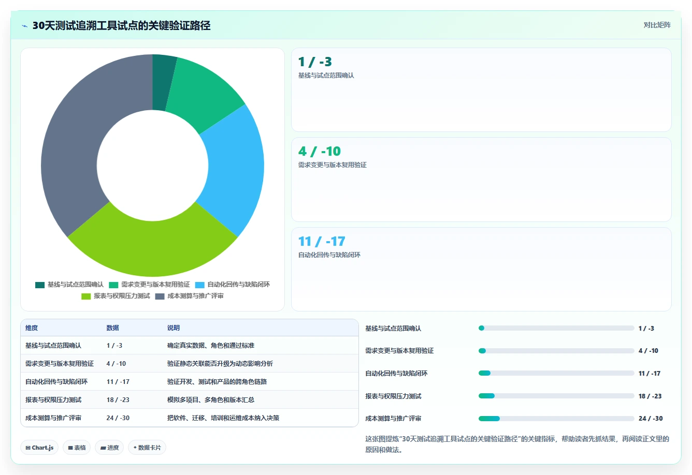Click progress bar for 需求变更与版本复用验证
Screen dimensions: 692x475
[x=556, y=351]
